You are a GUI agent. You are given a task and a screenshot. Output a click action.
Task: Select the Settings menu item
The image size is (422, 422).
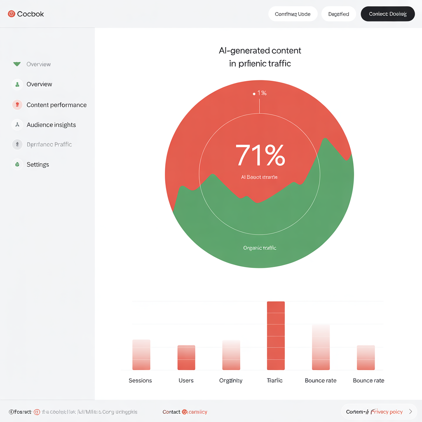(x=38, y=164)
